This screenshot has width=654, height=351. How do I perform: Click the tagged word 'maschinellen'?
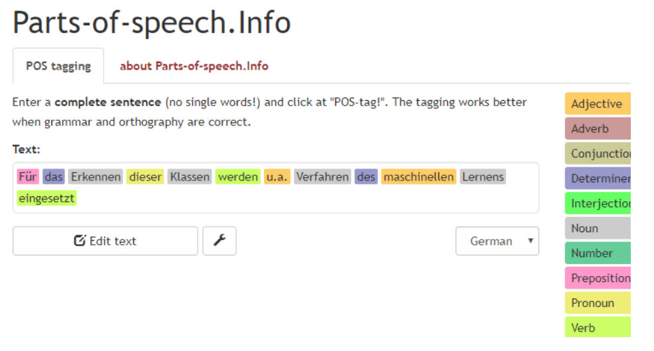[419, 176]
